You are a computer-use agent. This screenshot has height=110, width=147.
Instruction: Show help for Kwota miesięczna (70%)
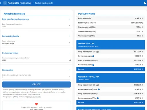pyautogui.click(x=98, y=98)
